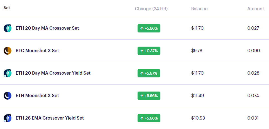Select the 0.074 amount value

pos(253,95)
